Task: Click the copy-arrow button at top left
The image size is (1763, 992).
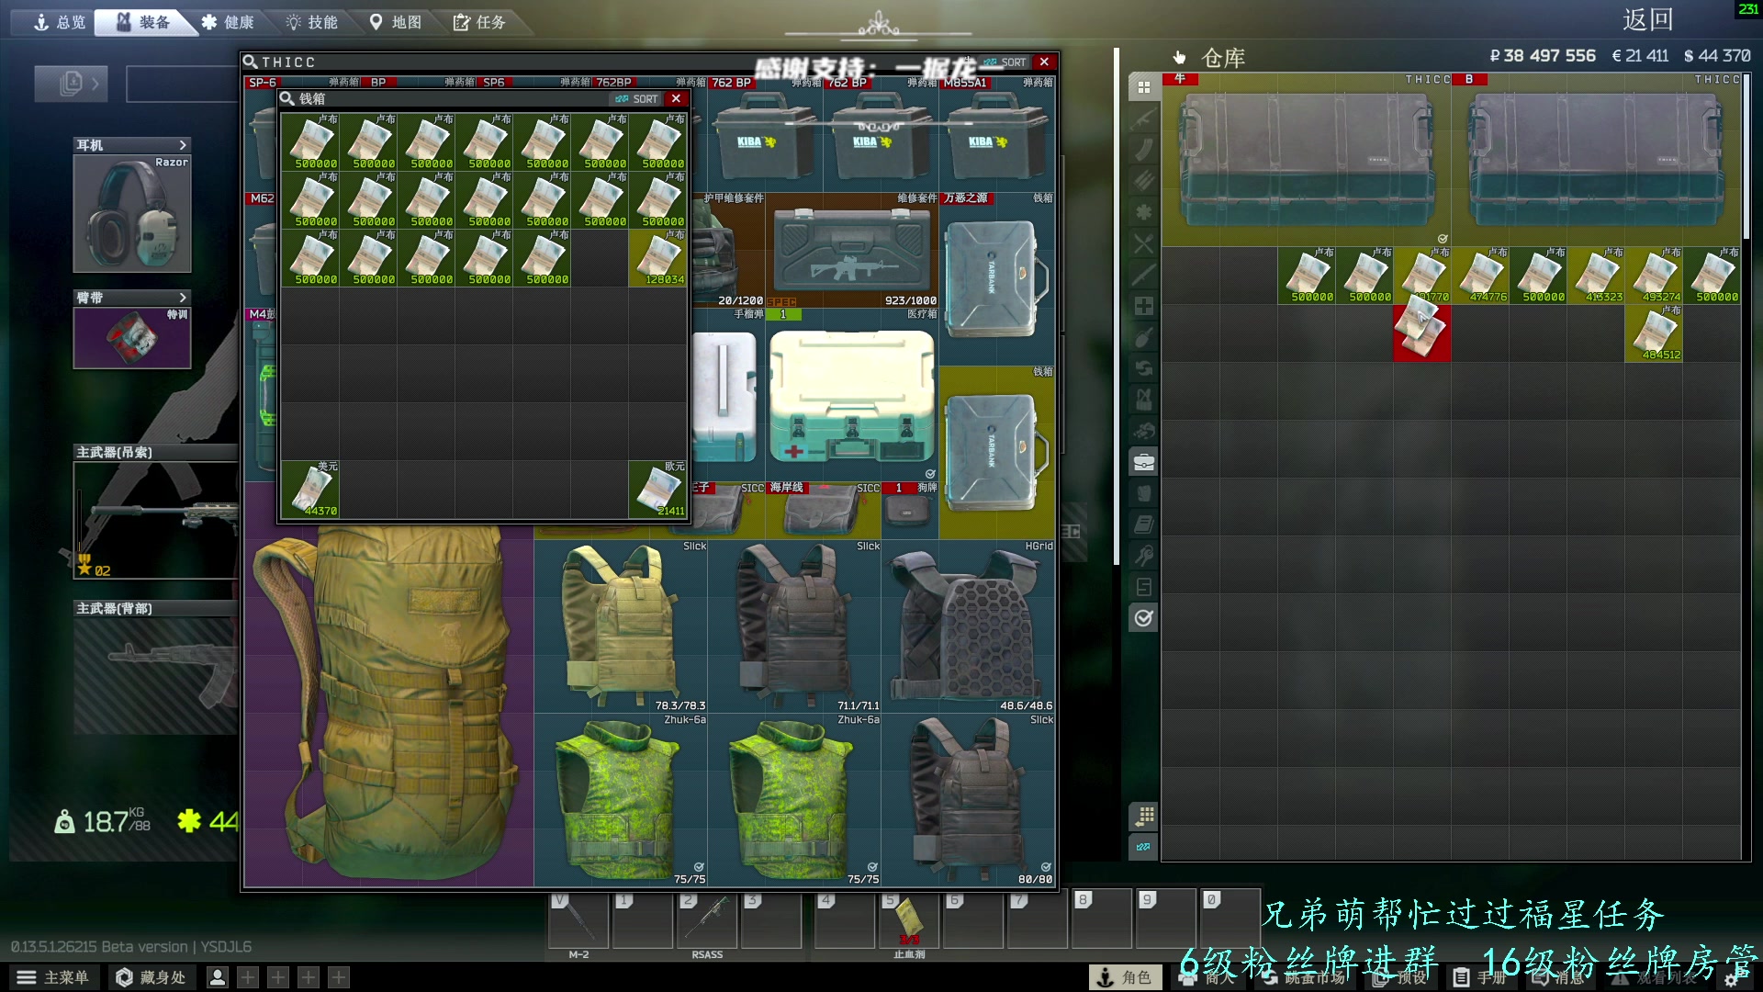Action: [x=71, y=84]
